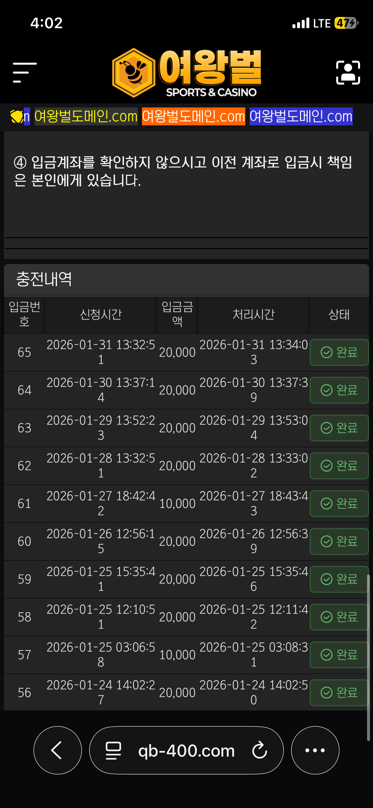The image size is (373, 808).
Task: Click 완료 status button for deposit 65
Action: (339, 352)
